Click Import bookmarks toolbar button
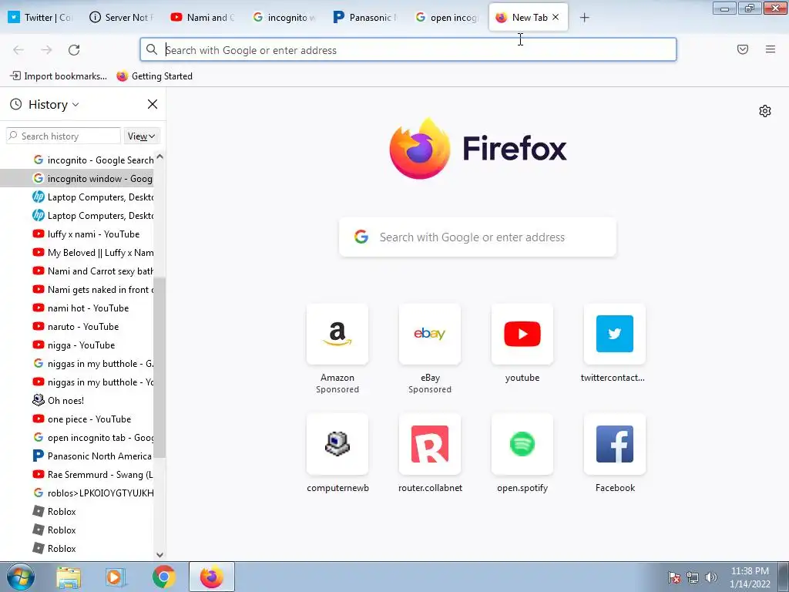This screenshot has width=789, height=592. tap(59, 76)
